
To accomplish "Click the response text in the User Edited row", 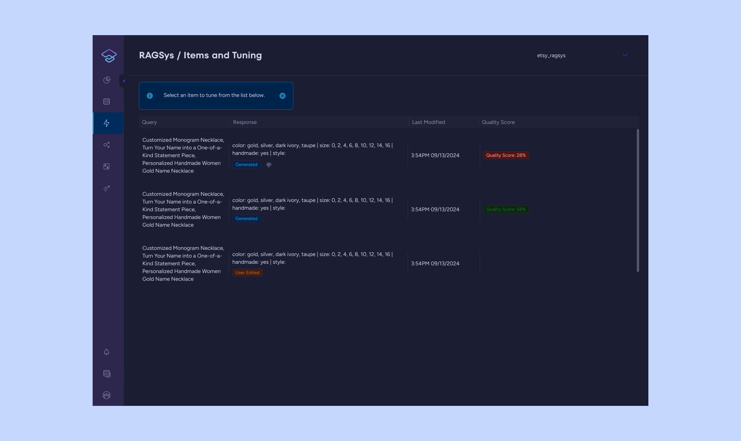I will tap(313, 258).
